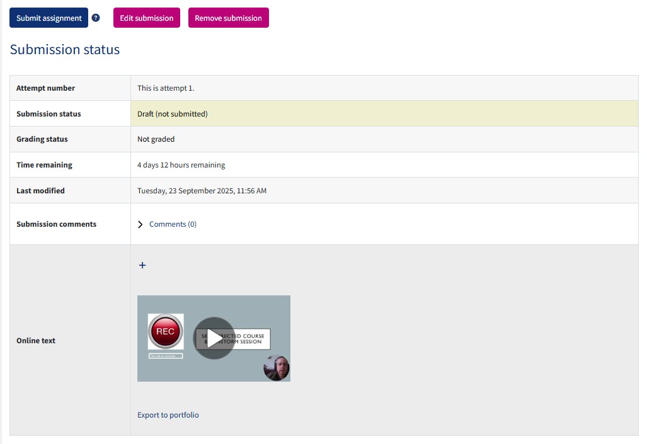Expand the Comments section with its chevron
Screen dimensions: 647x444
(140, 224)
